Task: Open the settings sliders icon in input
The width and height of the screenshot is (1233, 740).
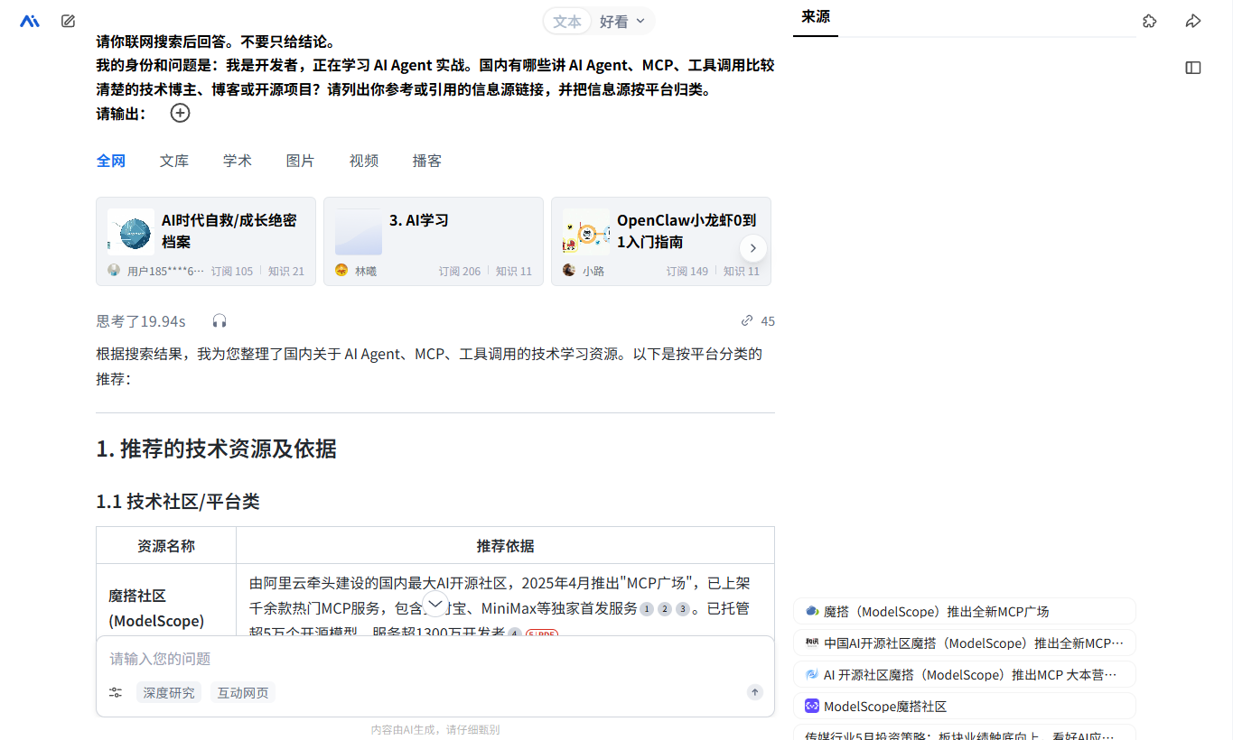Action: click(116, 692)
